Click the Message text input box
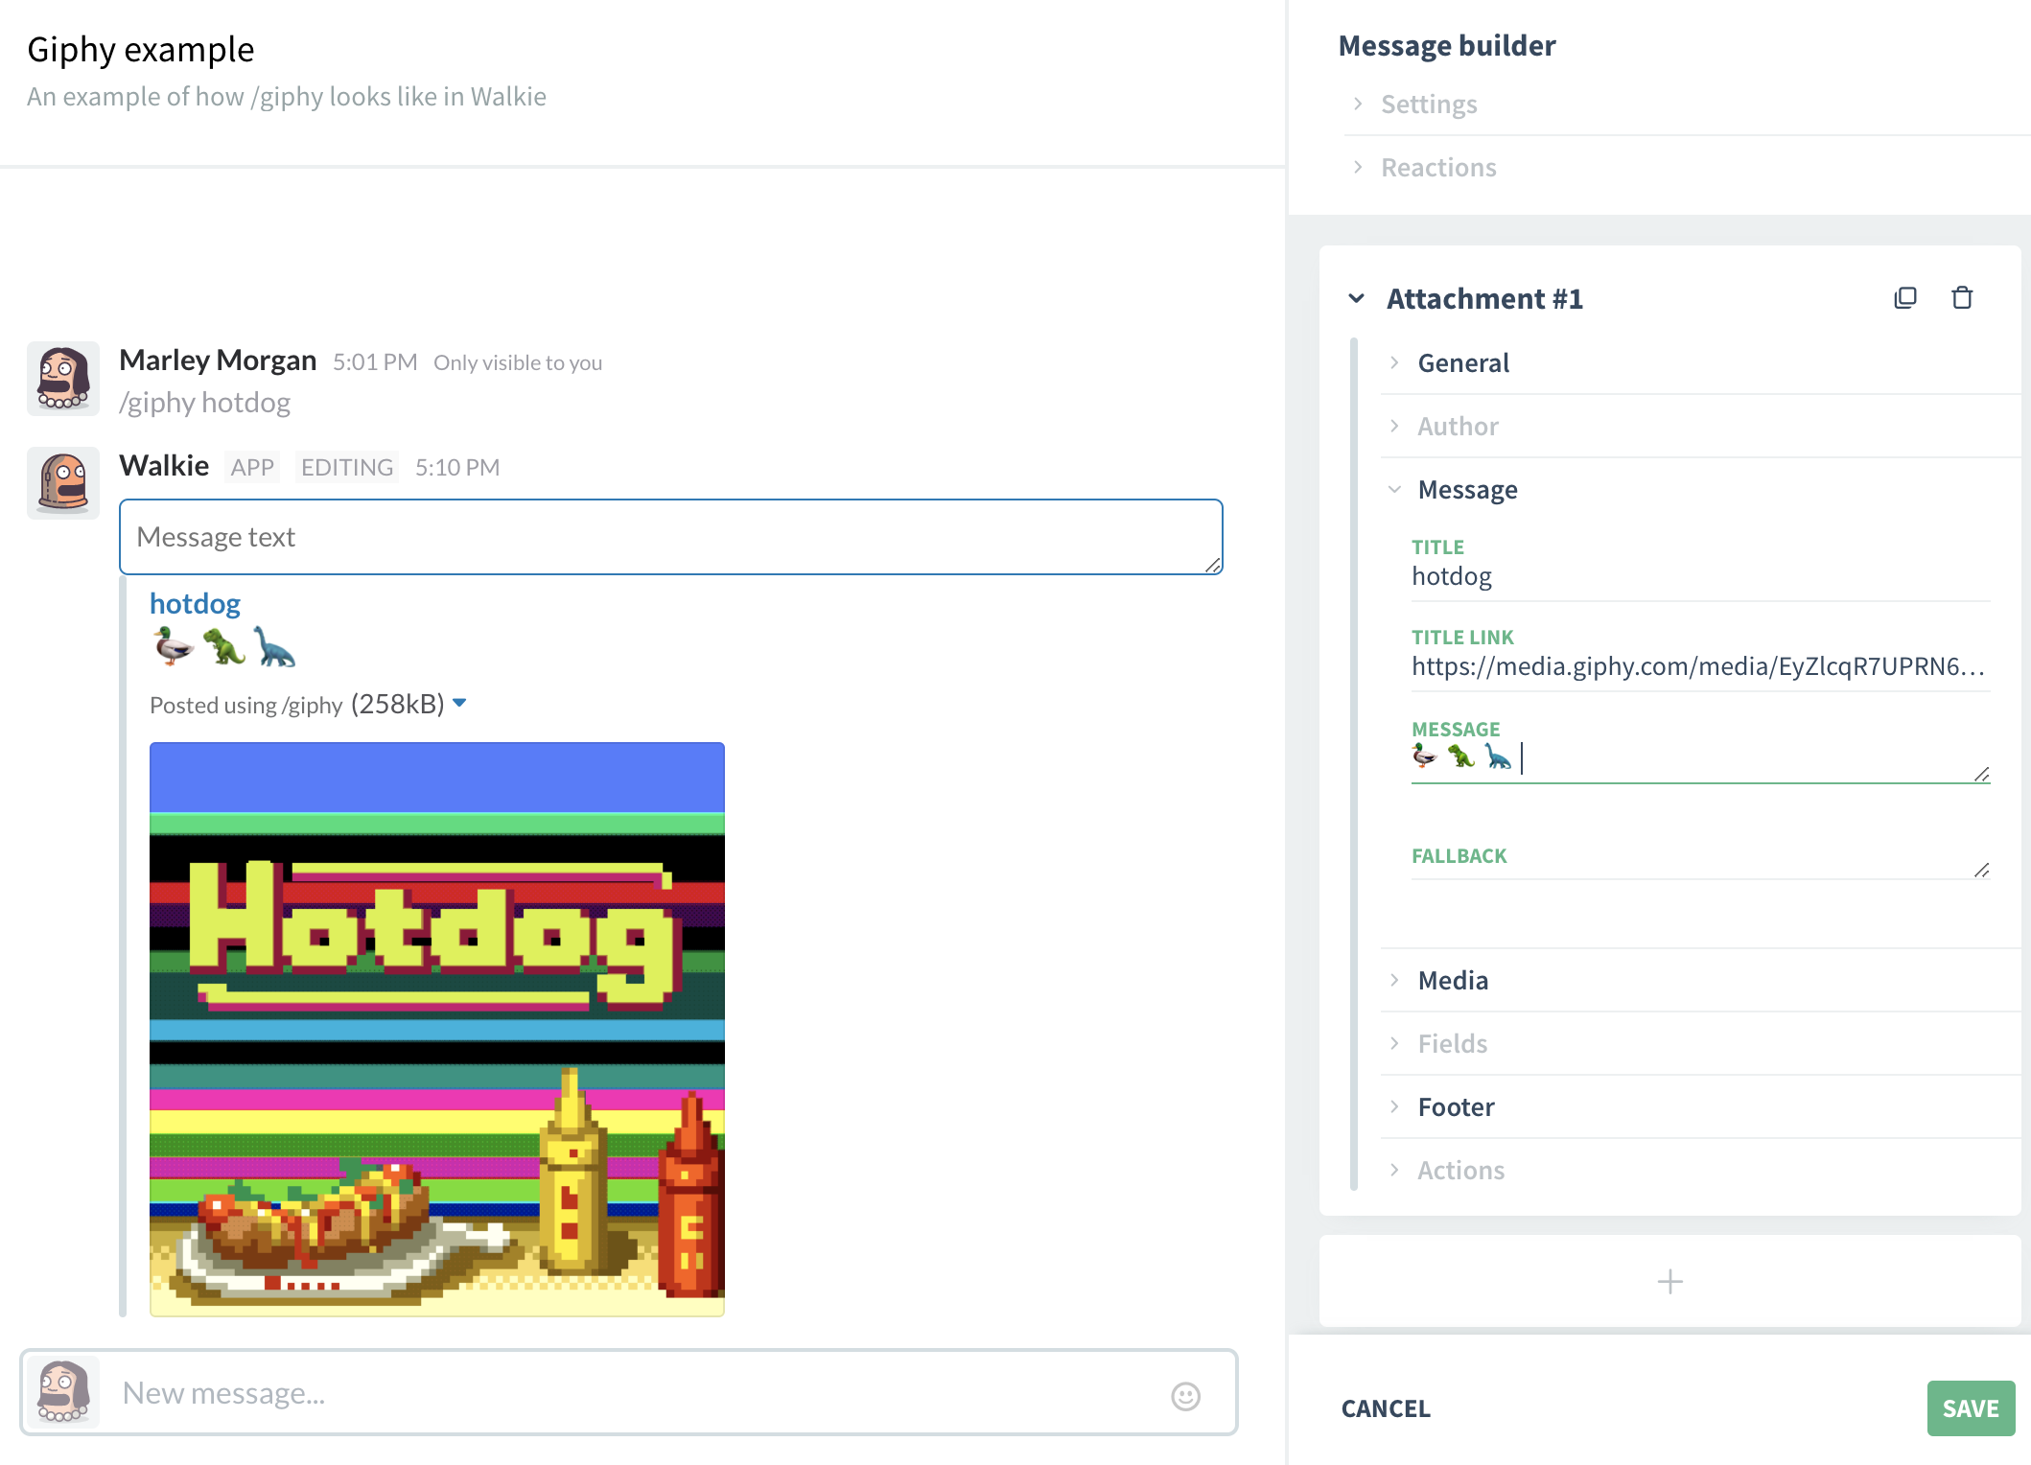The height and width of the screenshot is (1465, 2031). pyautogui.click(x=671, y=537)
